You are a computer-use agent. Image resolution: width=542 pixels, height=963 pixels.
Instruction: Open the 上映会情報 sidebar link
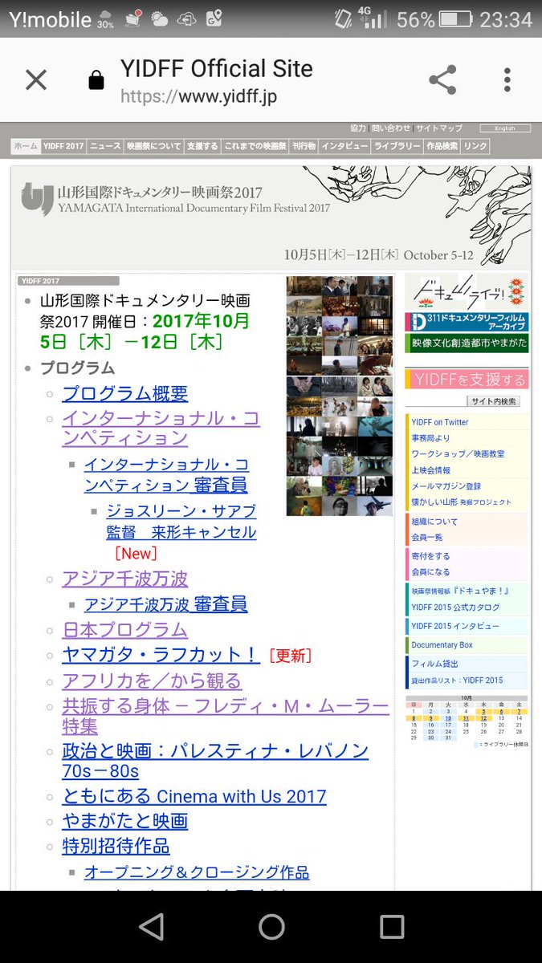[431, 470]
